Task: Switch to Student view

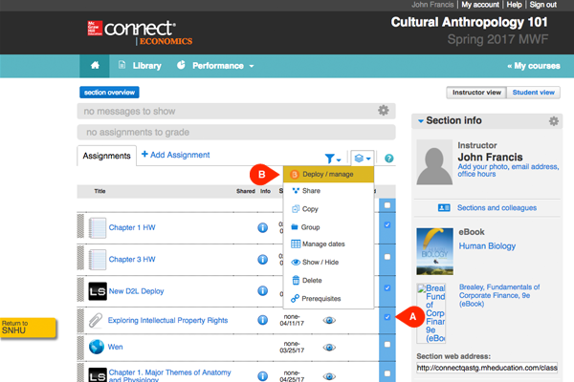Action: 534,93
